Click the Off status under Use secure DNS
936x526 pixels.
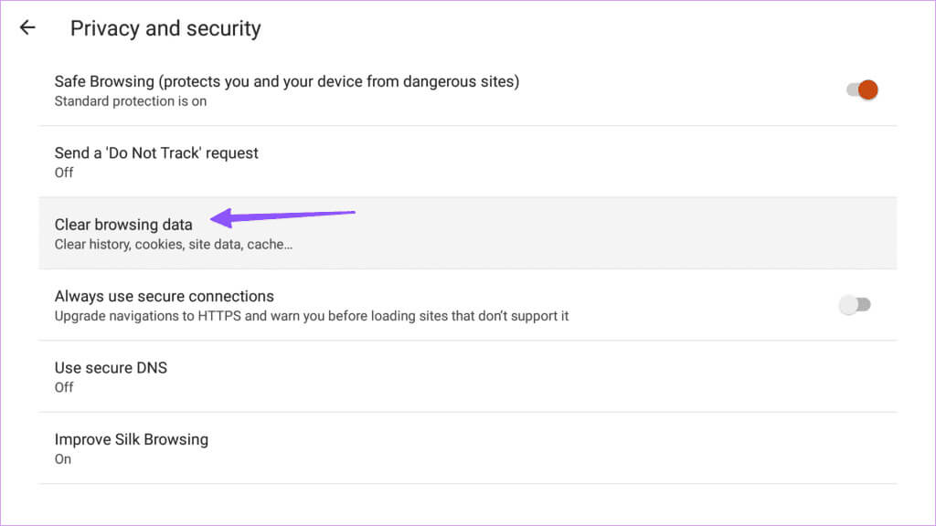coord(64,387)
